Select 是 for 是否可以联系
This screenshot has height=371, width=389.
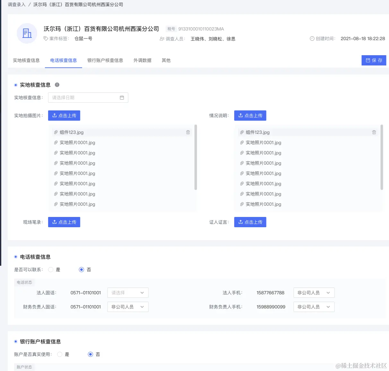(51, 270)
